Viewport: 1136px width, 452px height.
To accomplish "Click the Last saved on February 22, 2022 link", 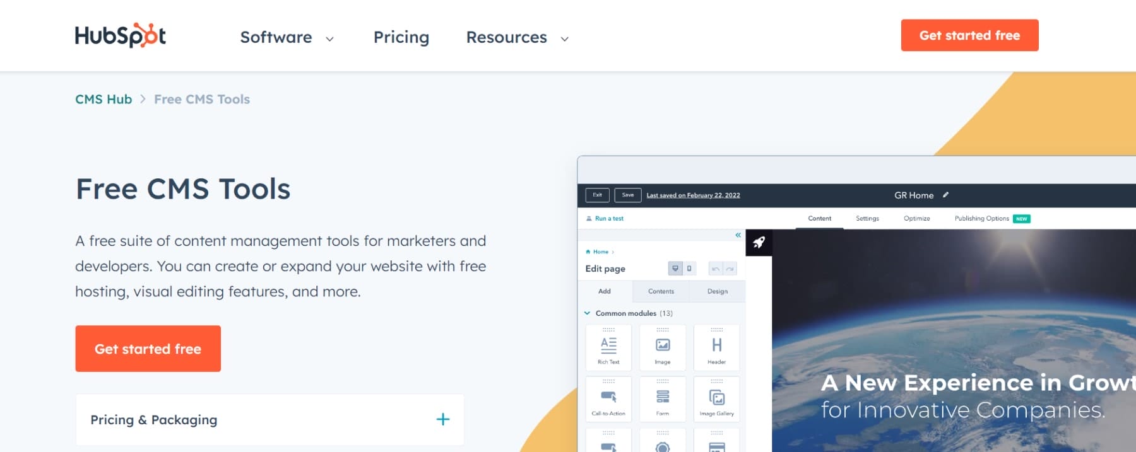I will [x=693, y=195].
